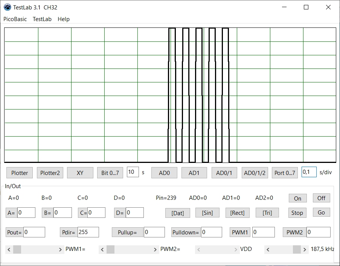Screen dimensions: 340x266
Task: Open the Help menu
Action: (64, 19)
